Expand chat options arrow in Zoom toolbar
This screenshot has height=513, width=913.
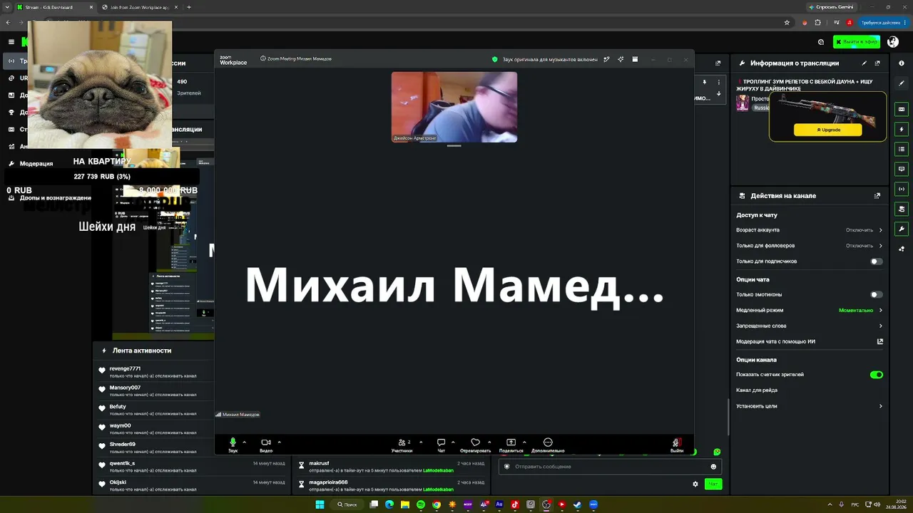tap(453, 442)
